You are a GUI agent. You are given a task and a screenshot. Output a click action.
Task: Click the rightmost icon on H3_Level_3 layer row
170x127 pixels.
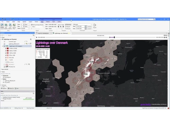29,64
